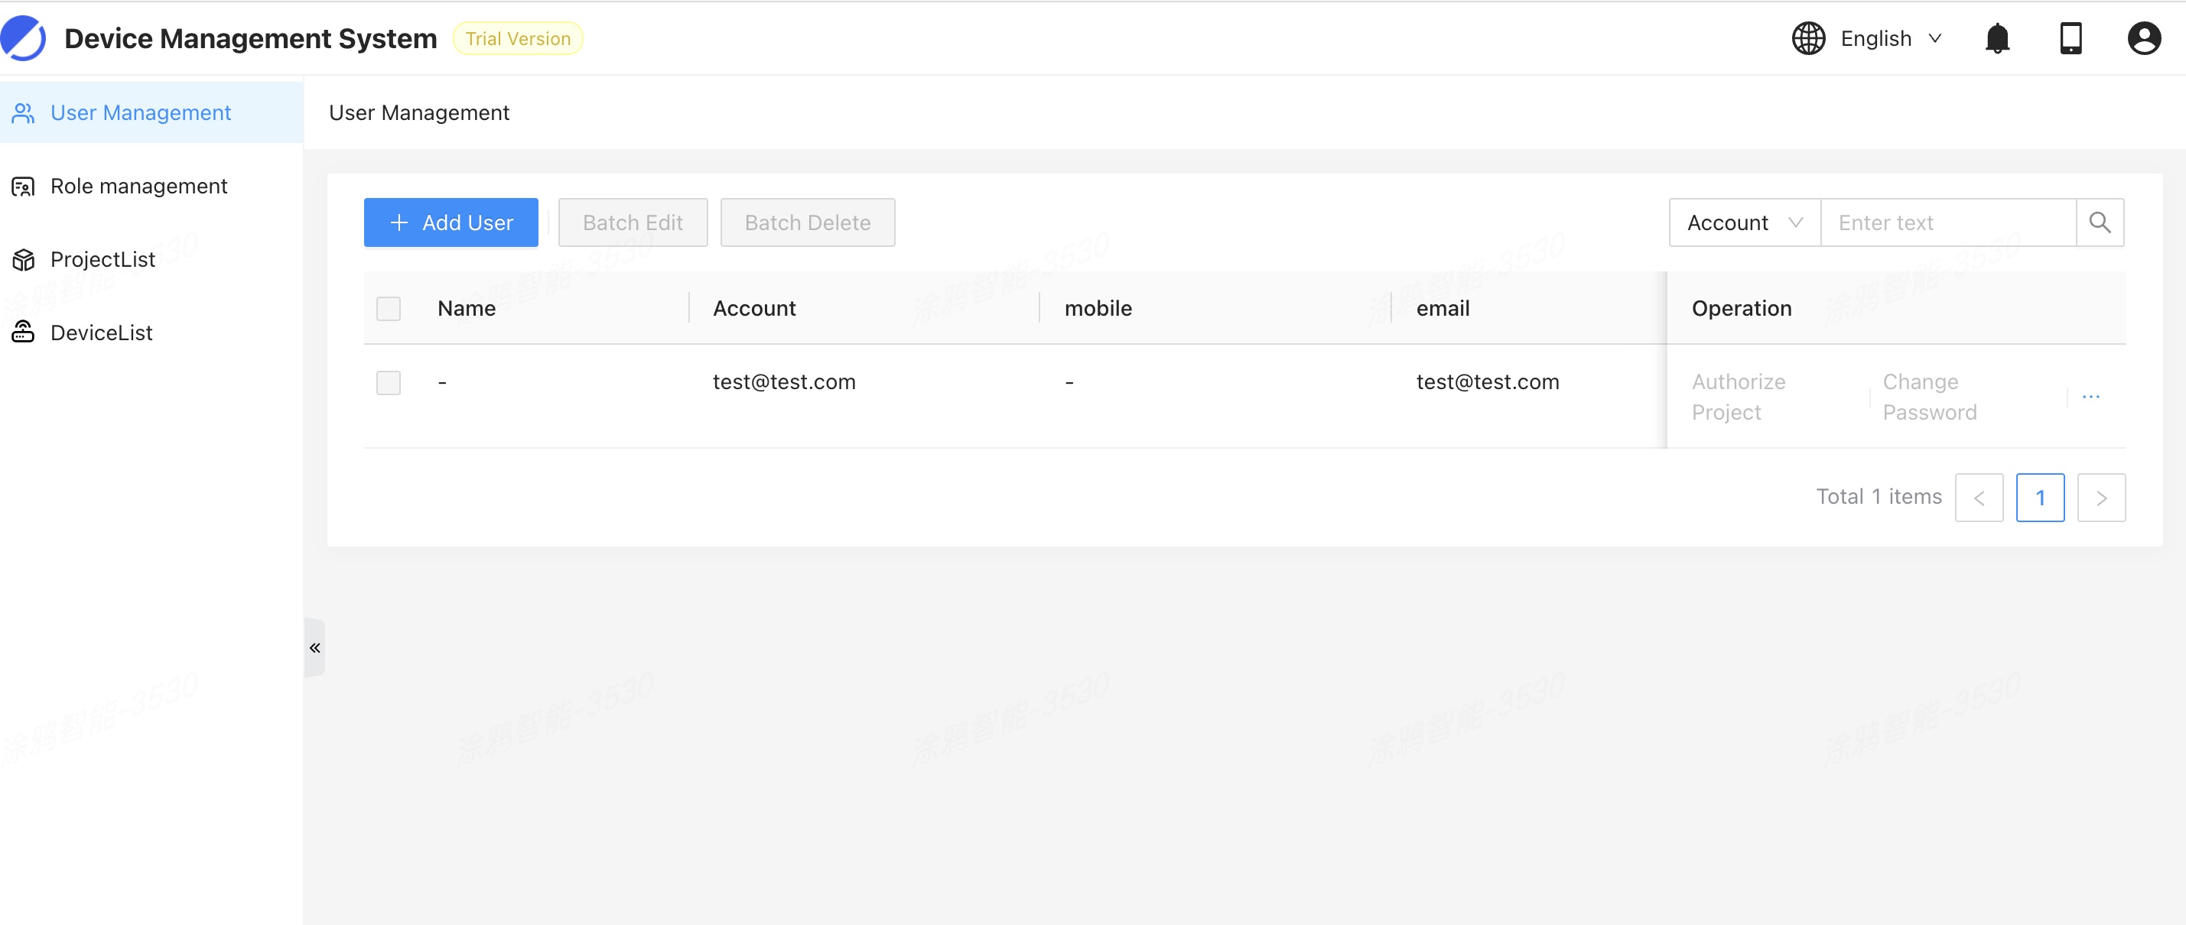Click the User Management sidebar icon
The width and height of the screenshot is (2186, 925).
[23, 113]
